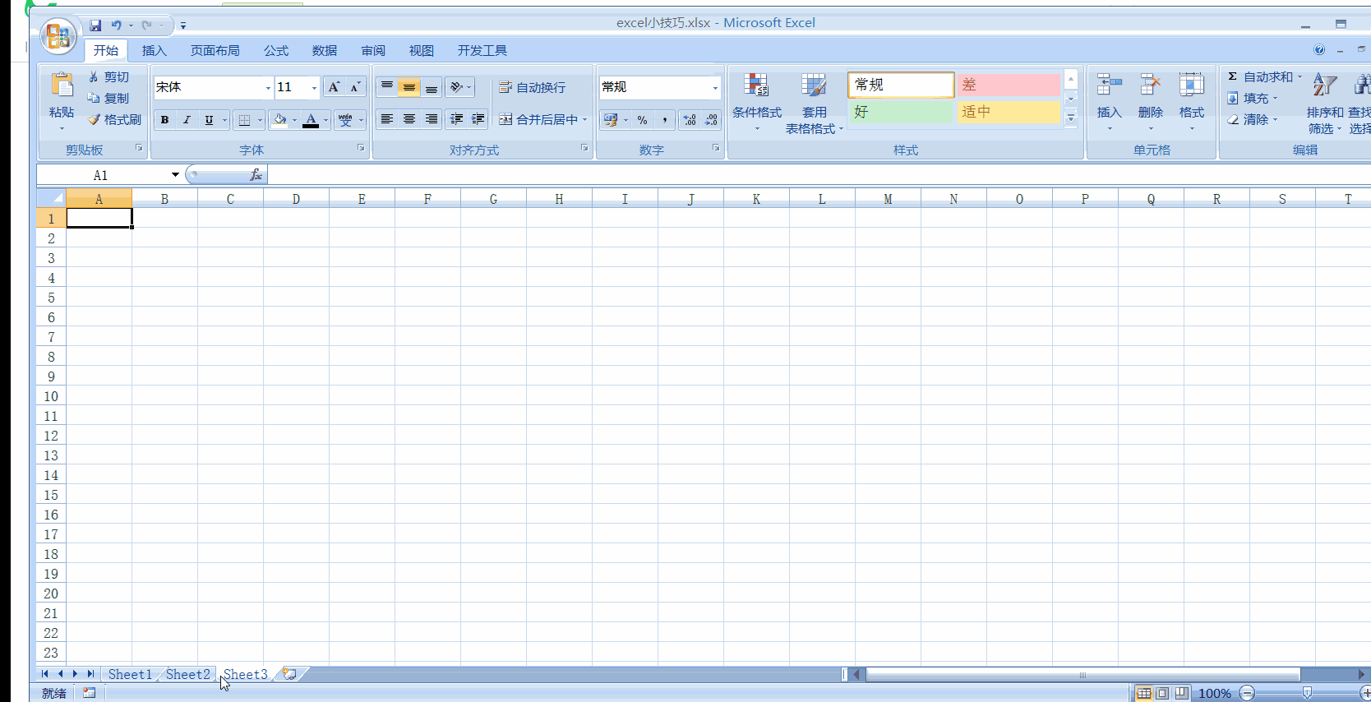Apply the 好 (Good) cell style
This screenshot has height=702, width=1371.
pyautogui.click(x=901, y=111)
